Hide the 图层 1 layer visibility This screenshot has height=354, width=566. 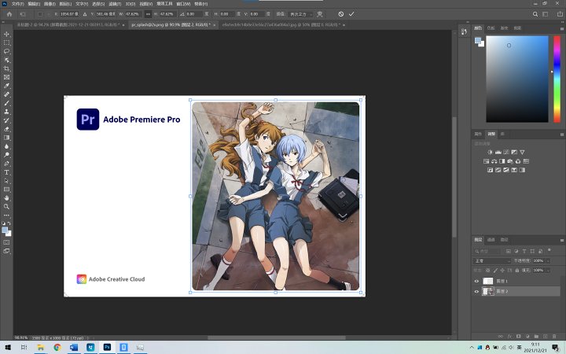(x=476, y=281)
